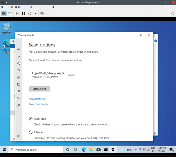Image resolution: width=176 pixels, height=157 pixels.
Task: Launch Microsoft Edge from taskbar
Action: click(x=84, y=150)
